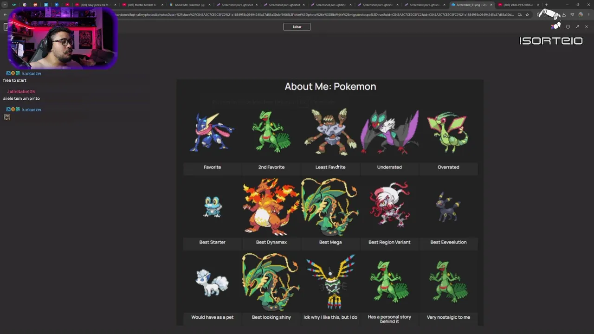Click the chat username JalinRabel09
This screenshot has height=334, width=594.
[x=21, y=91]
